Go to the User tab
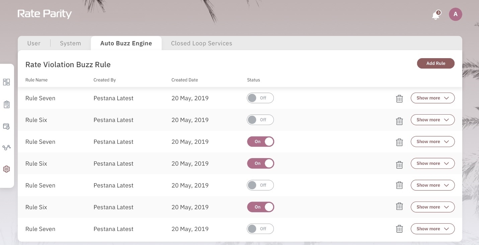The width and height of the screenshot is (479, 245). coord(34,43)
